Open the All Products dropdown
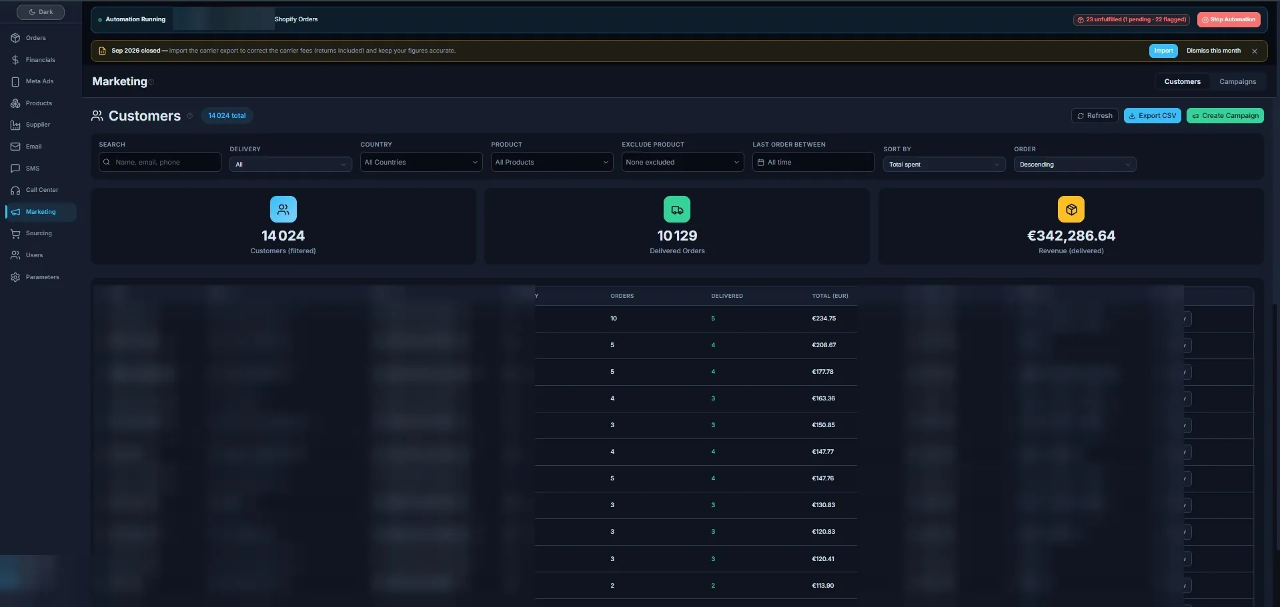This screenshot has width=1280, height=607. [552, 162]
